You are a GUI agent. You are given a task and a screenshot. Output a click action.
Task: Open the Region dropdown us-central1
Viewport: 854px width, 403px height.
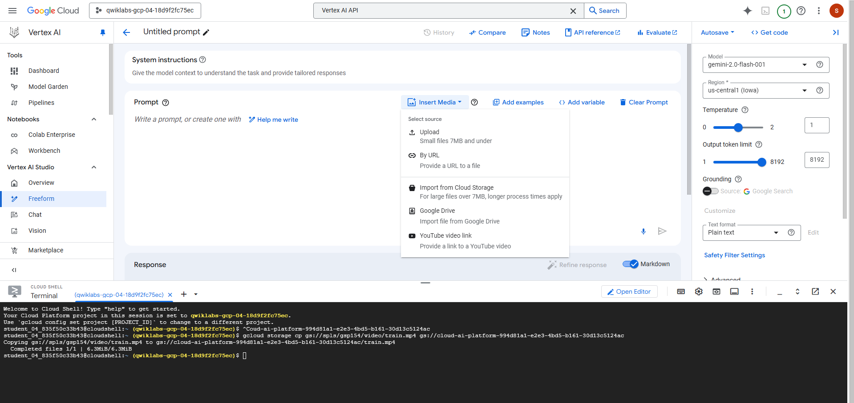766,90
